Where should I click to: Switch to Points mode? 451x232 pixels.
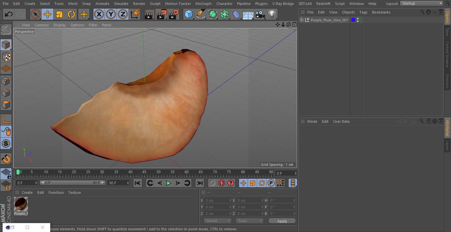(x=6, y=81)
